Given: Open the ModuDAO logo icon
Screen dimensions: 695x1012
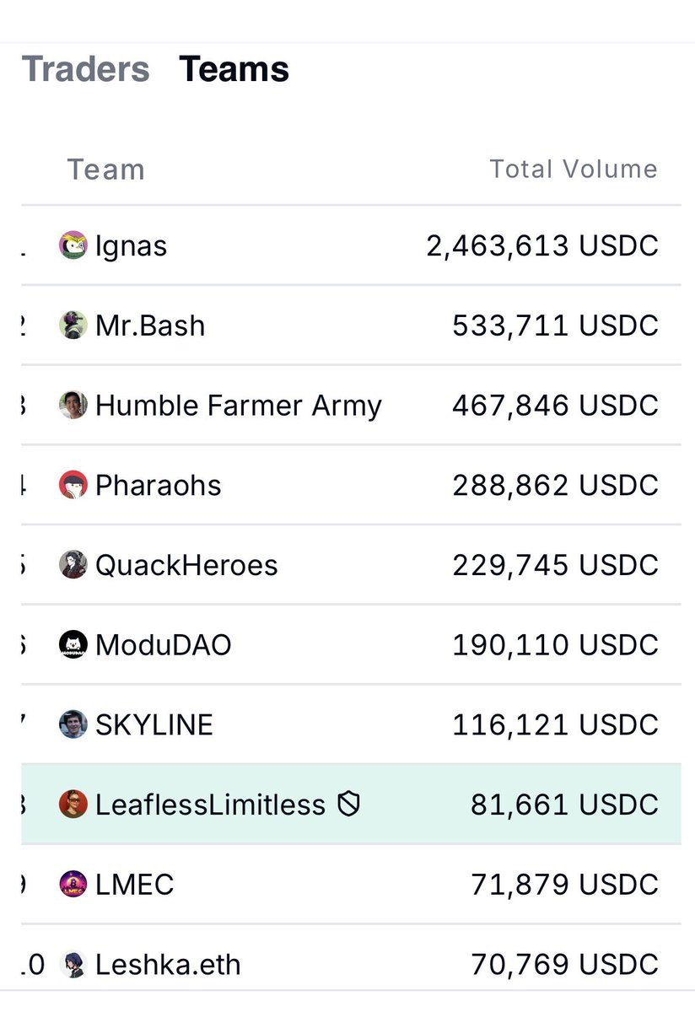Looking at the screenshot, I should coord(73,644).
